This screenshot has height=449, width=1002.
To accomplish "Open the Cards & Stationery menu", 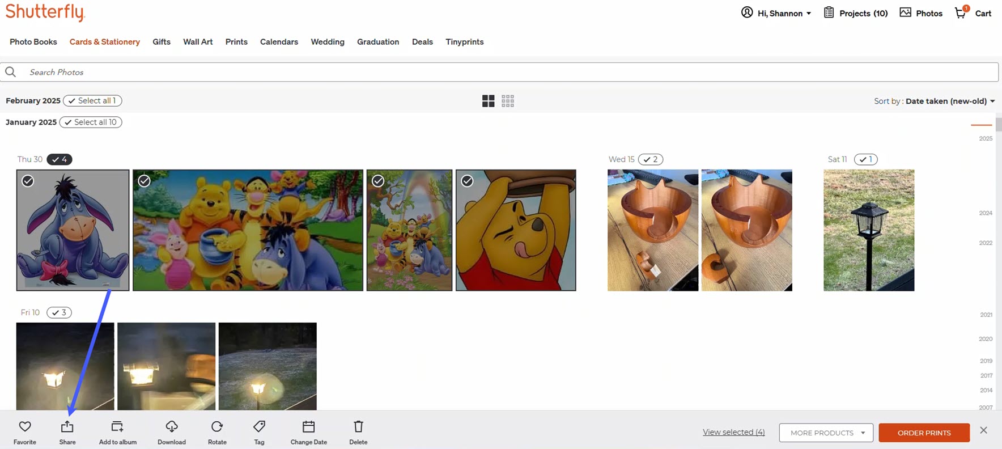I will pyautogui.click(x=105, y=42).
